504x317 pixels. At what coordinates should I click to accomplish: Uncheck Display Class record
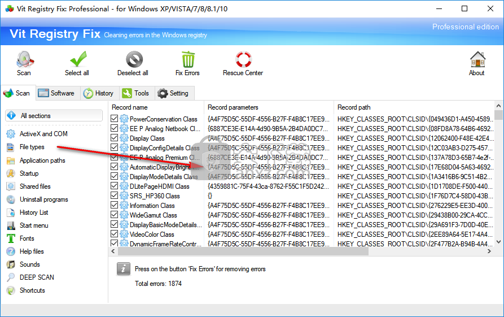pos(114,138)
